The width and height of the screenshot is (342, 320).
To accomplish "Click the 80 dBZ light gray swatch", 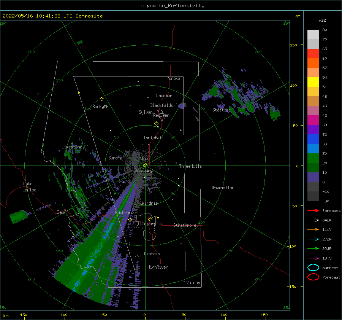I will 313,34.
